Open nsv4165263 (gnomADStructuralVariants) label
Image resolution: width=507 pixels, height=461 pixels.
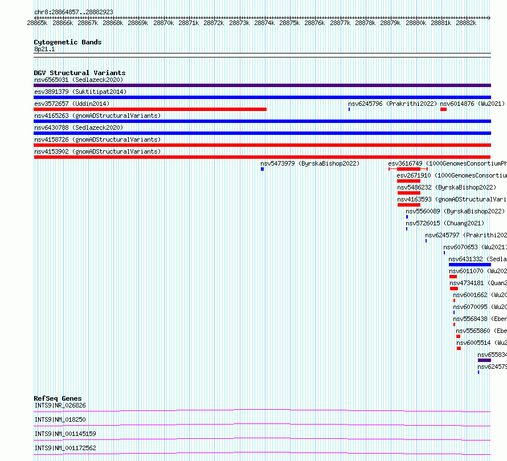coord(97,116)
